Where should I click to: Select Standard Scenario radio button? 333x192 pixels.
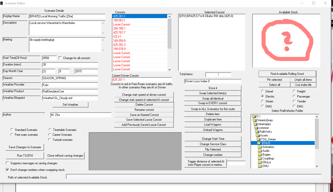coord(12,130)
